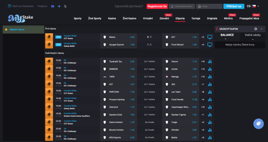The height and width of the screenshot is (142, 268).
Task: Pick 11.00 odds for Furia Female
Action: click(x=194, y=100)
